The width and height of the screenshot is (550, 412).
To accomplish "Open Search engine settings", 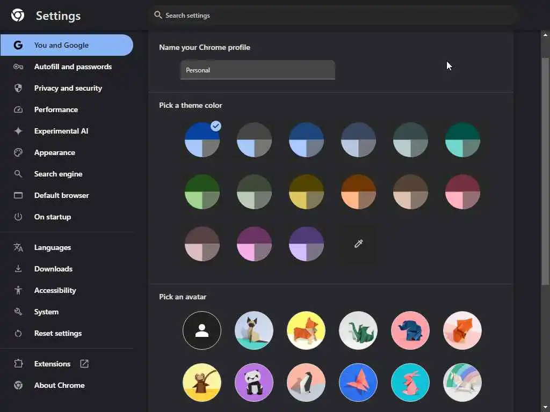I will click(x=67, y=174).
